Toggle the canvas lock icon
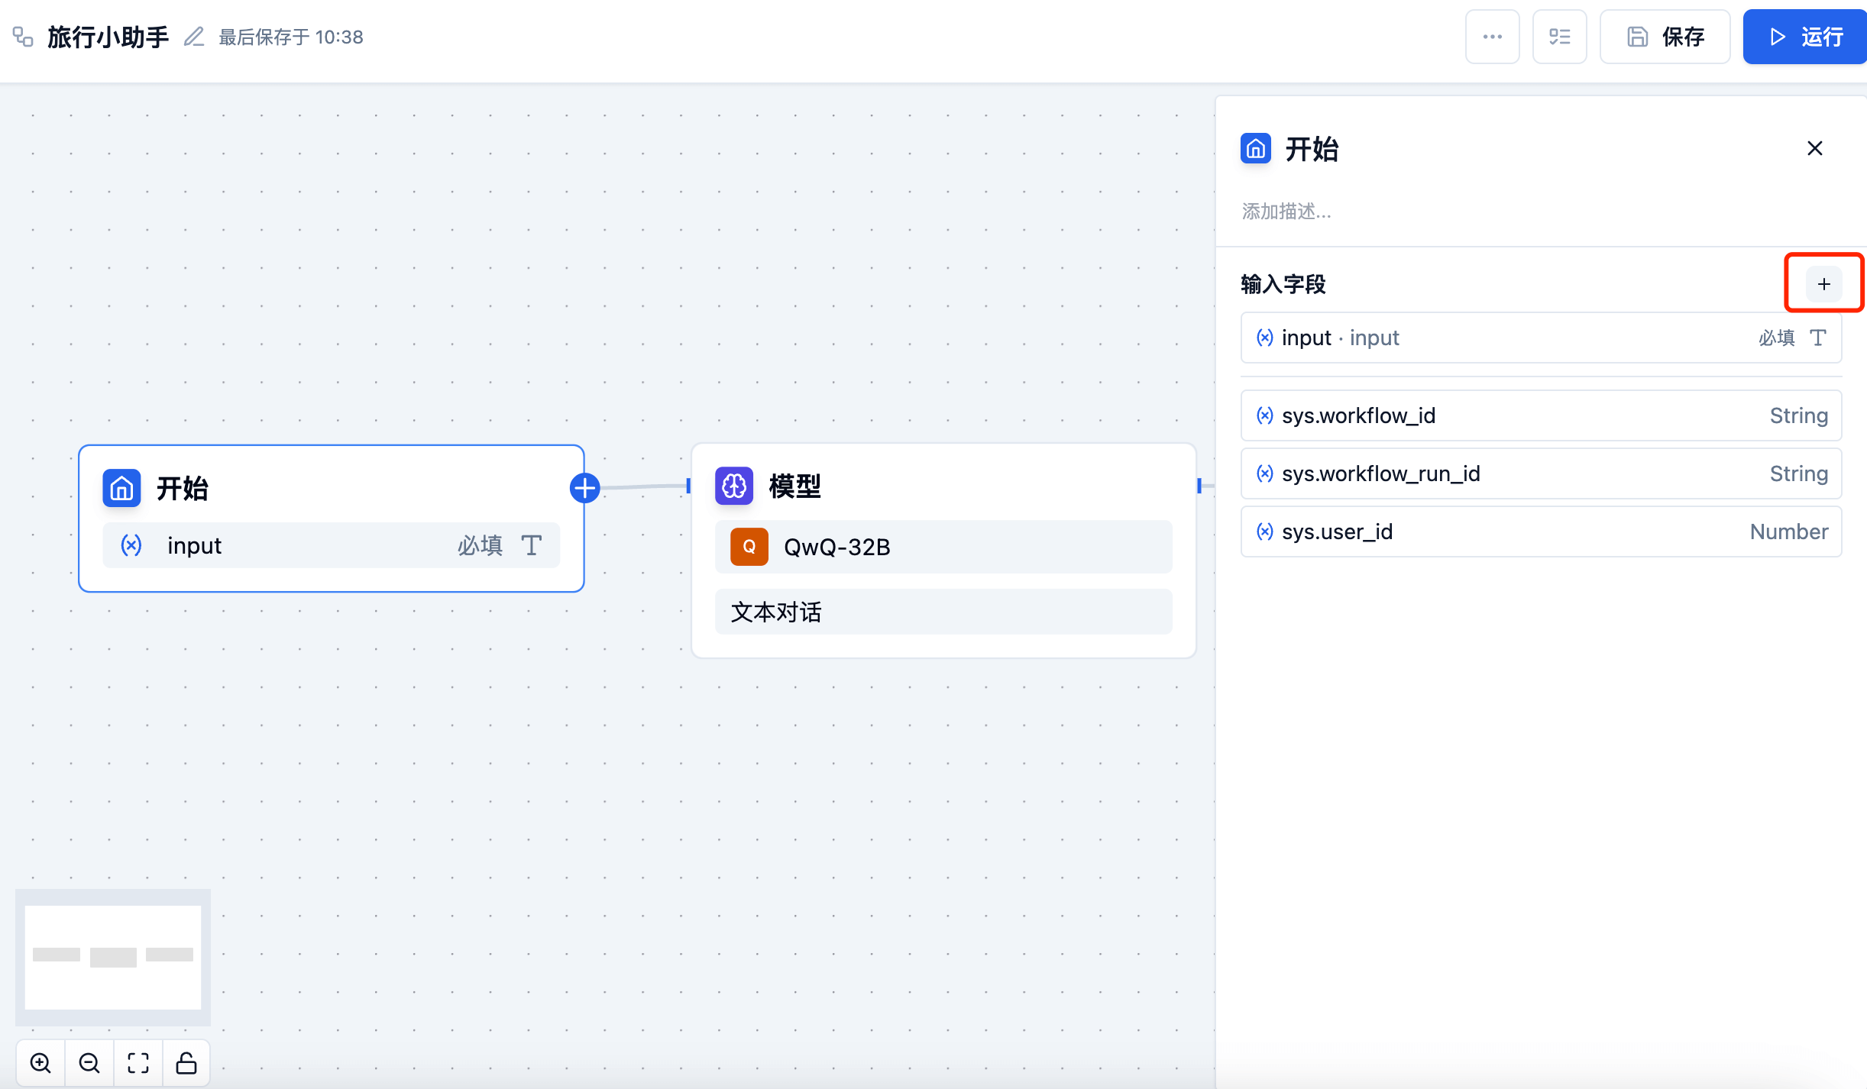 coord(186,1062)
